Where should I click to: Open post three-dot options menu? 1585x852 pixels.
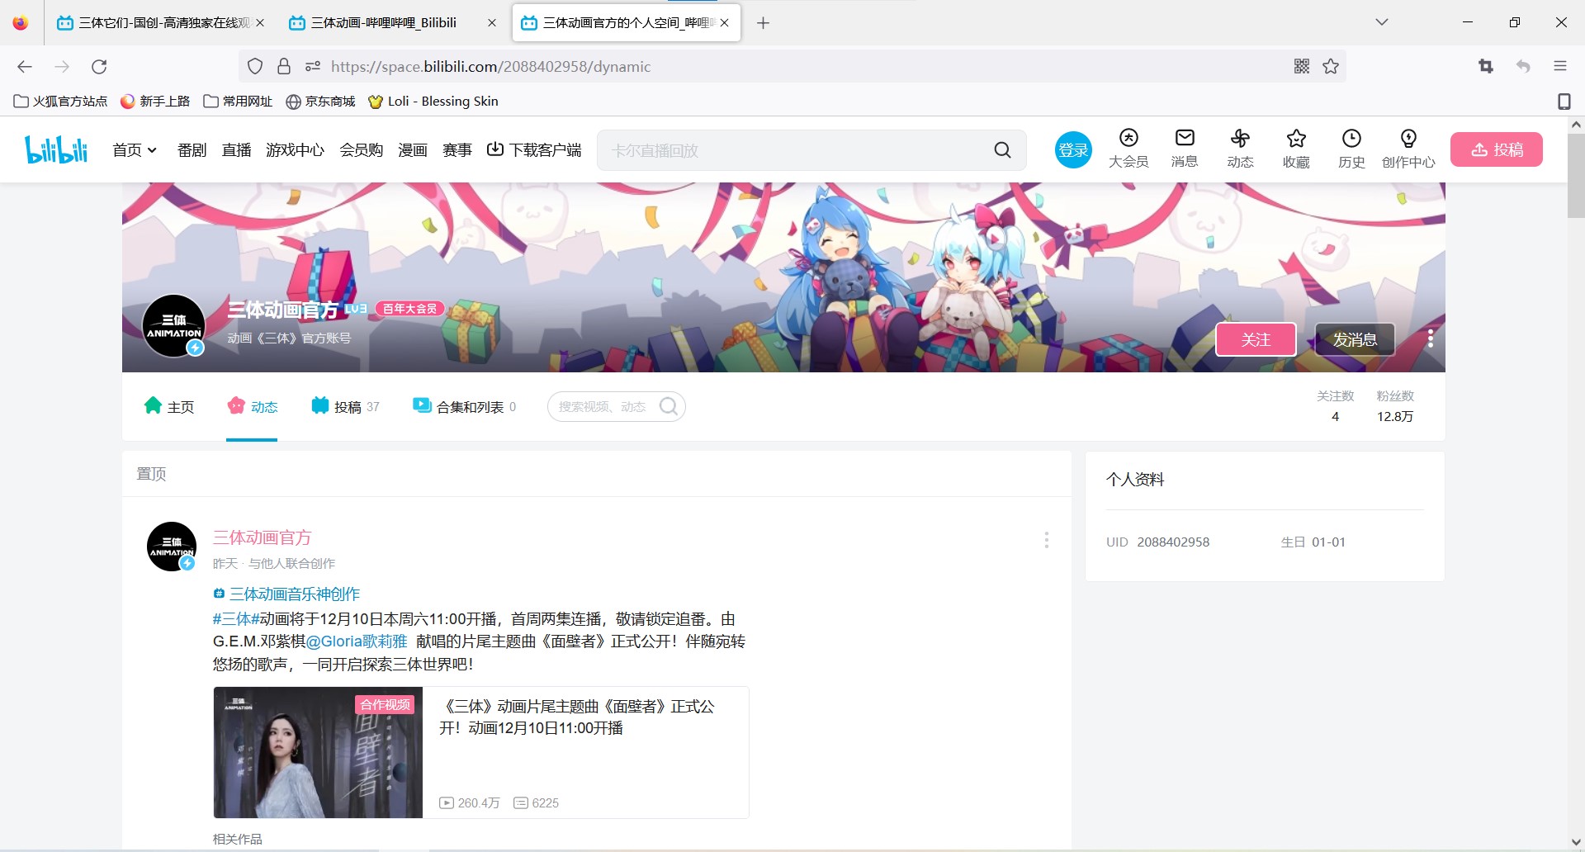pos(1047,540)
